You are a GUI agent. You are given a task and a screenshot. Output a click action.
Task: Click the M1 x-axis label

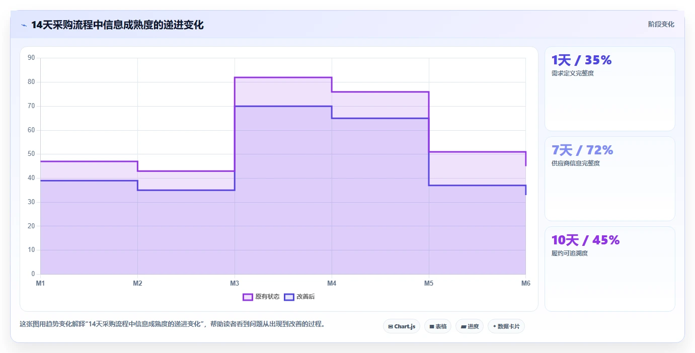tap(40, 283)
